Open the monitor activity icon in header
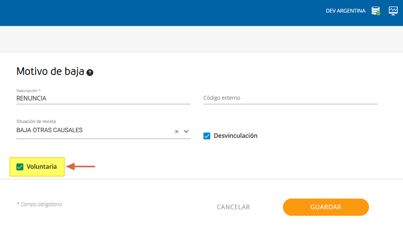The width and height of the screenshot is (403, 228). click(x=393, y=11)
